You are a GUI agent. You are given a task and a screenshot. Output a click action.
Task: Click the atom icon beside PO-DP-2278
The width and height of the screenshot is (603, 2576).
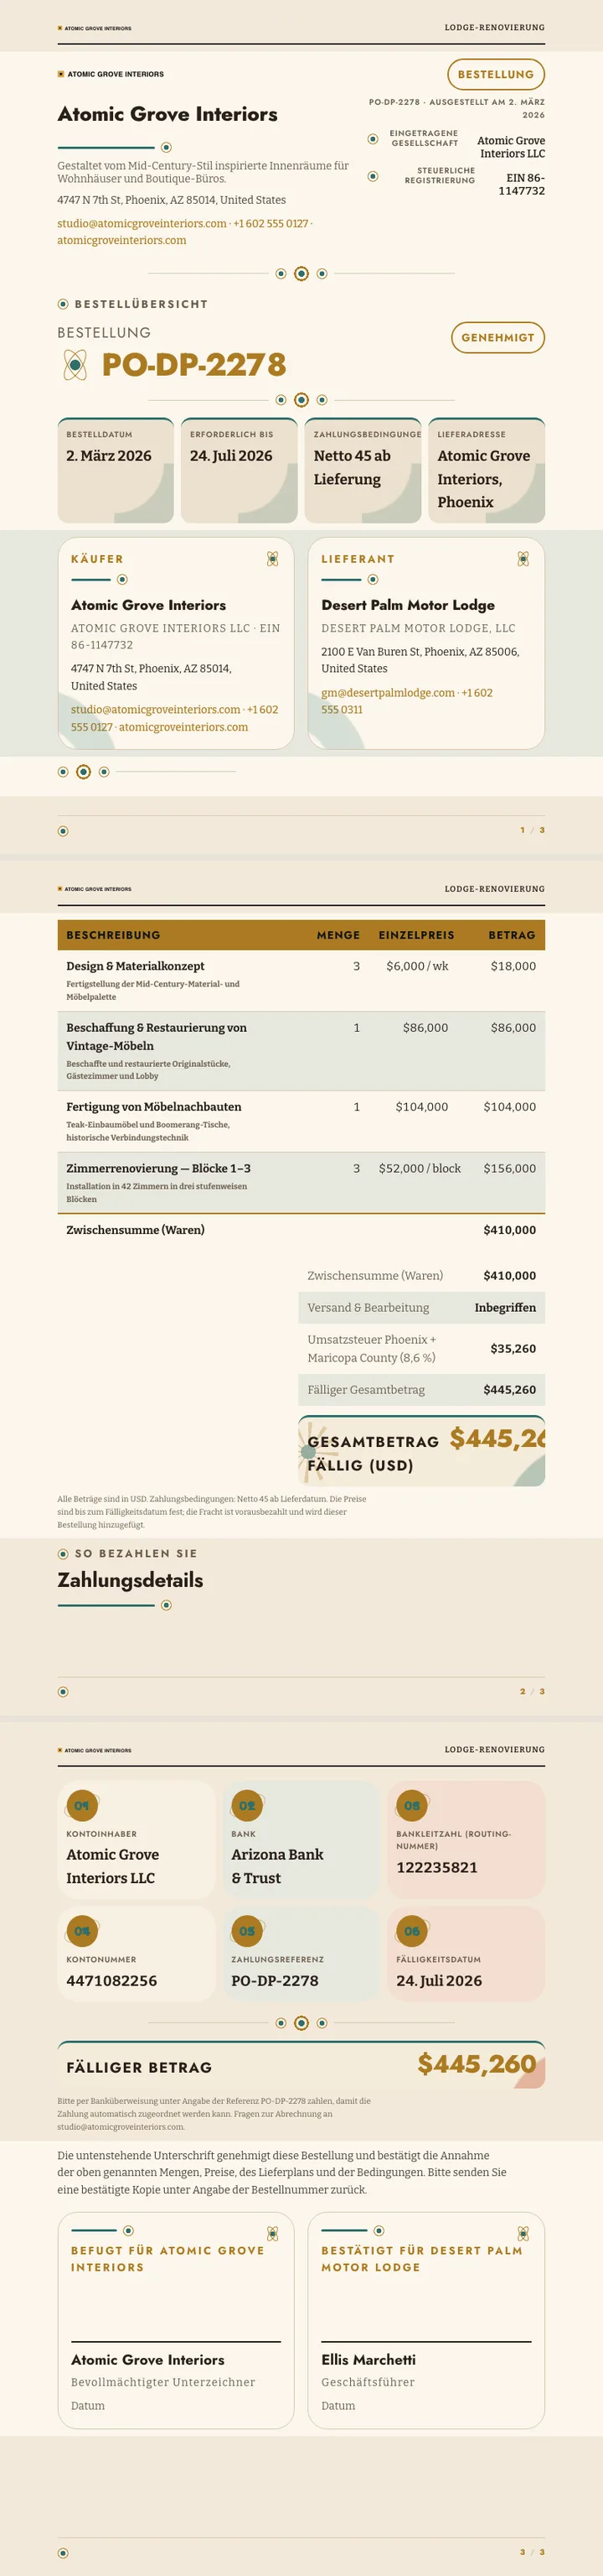75,365
